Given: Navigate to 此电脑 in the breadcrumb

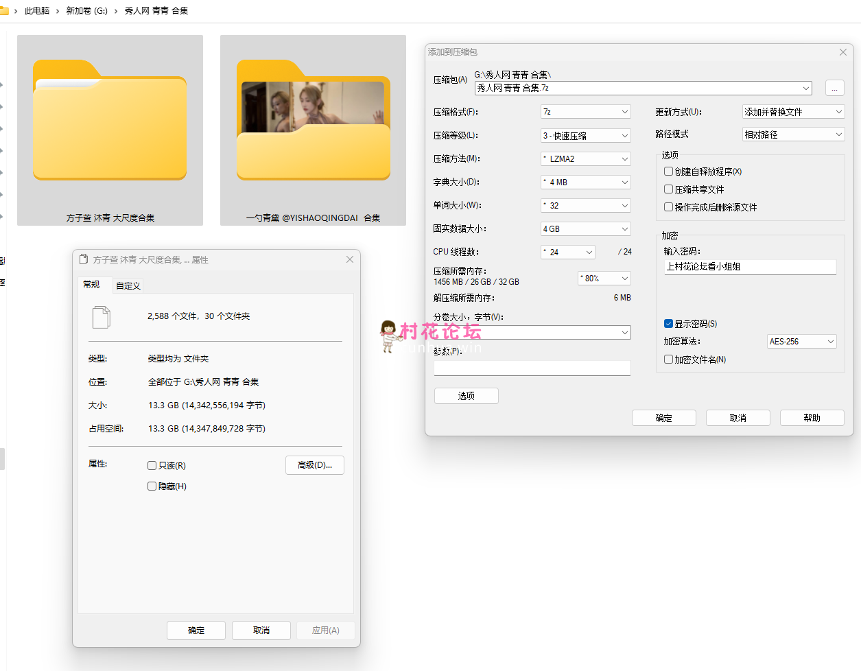Looking at the screenshot, I should click(x=37, y=11).
